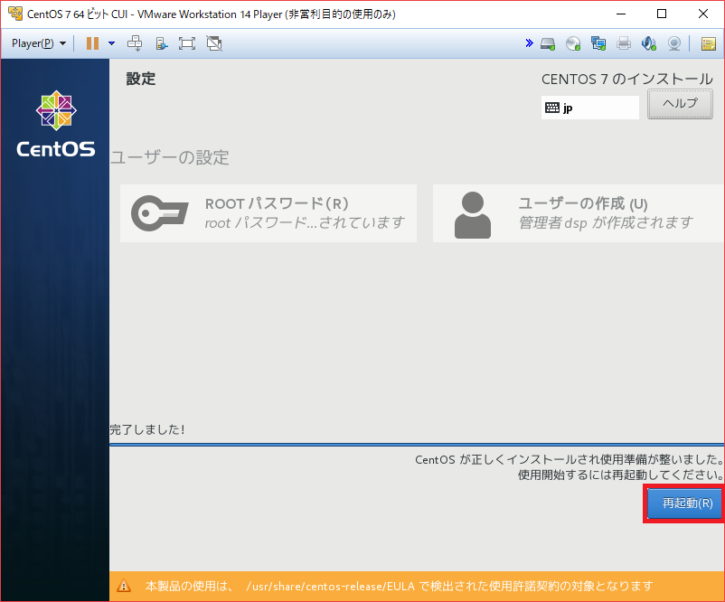Screen dimensions: 725x602
Task: Enter full screen mode icon
Action: pyautogui.click(x=187, y=43)
